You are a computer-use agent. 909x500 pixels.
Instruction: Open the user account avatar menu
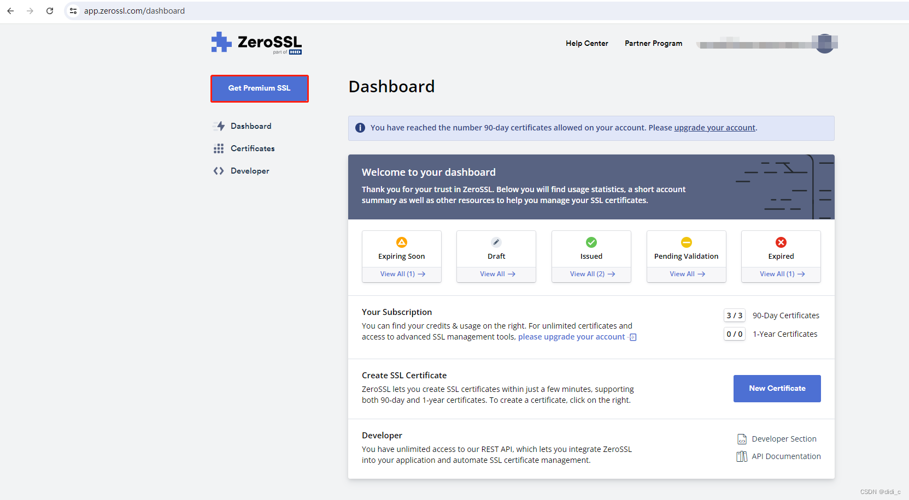click(825, 43)
